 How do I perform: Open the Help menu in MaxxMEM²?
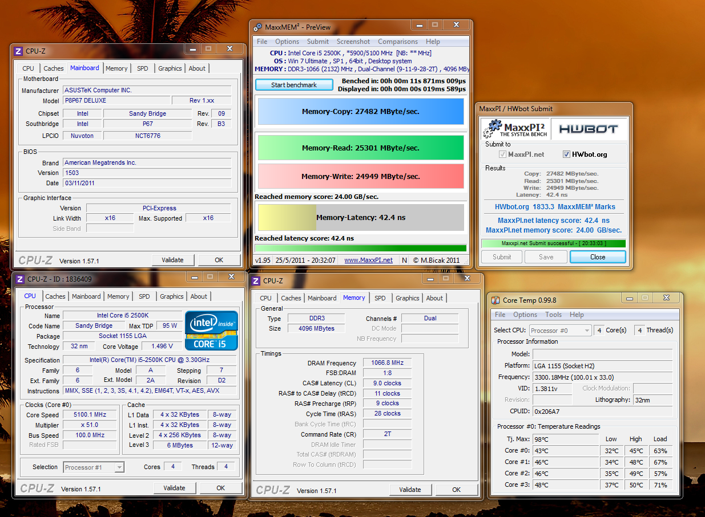[433, 42]
